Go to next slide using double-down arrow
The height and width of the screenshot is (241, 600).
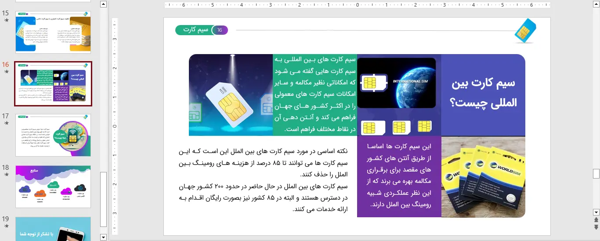596,227
